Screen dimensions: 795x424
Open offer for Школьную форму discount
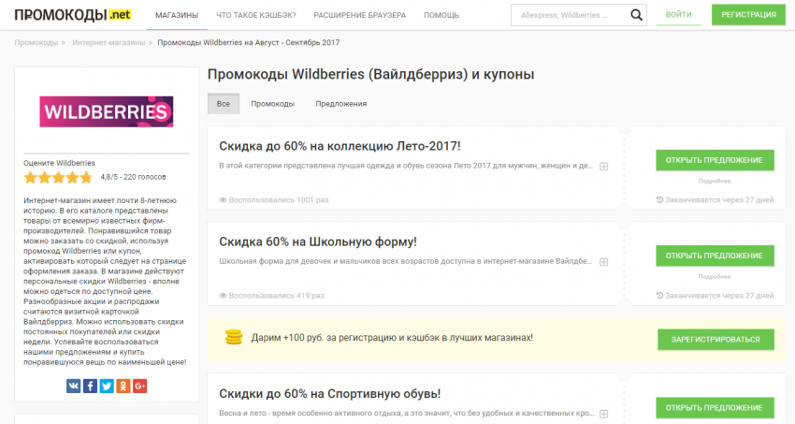tap(715, 256)
